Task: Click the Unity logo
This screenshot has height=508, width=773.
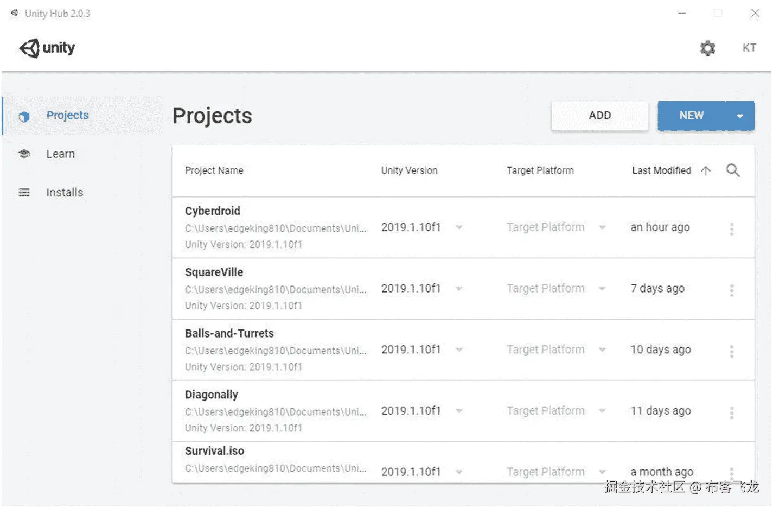Action: (47, 48)
